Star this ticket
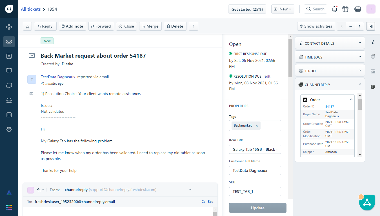This screenshot has width=380, height=216. (27, 26)
